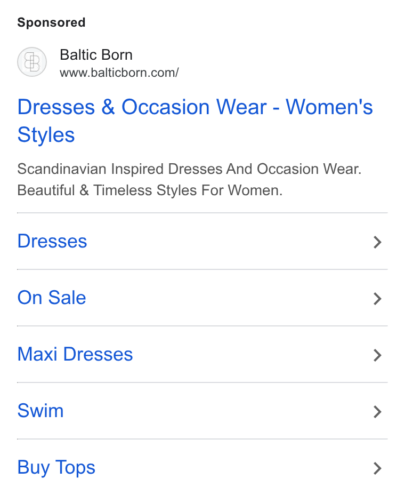This screenshot has width=405, height=495.
Task: Tap the chevron arrow beside Buy Tops
Action: pos(378,468)
